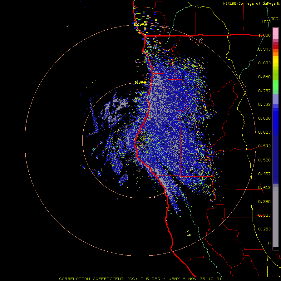Pick the red segment of the color bar
This screenshot has height=281, width=281.
pos(276,47)
